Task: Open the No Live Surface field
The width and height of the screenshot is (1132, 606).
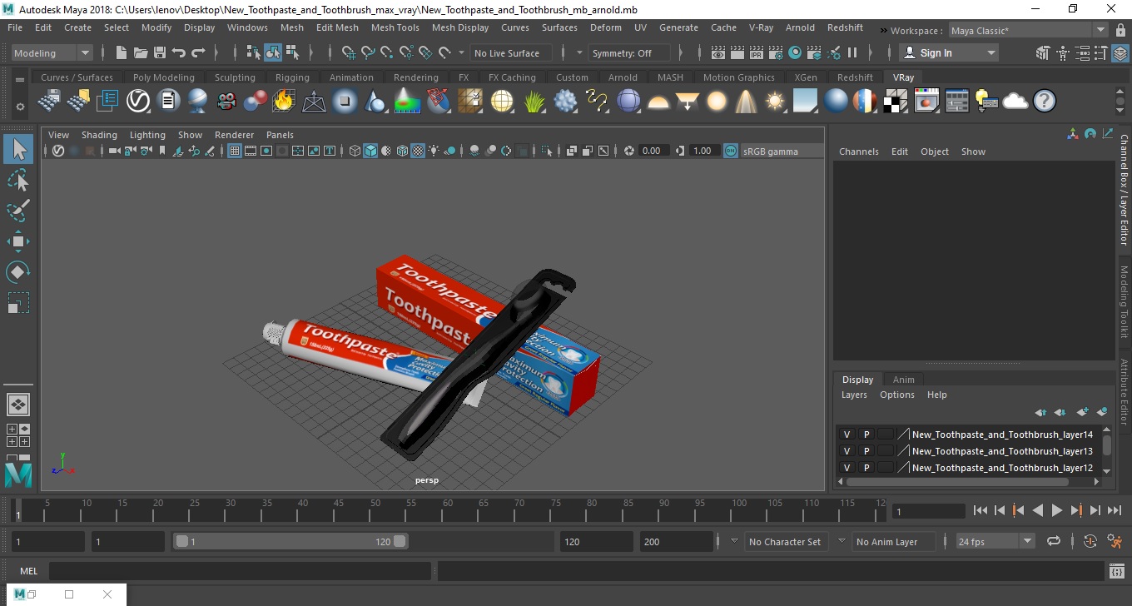Action: (x=511, y=52)
